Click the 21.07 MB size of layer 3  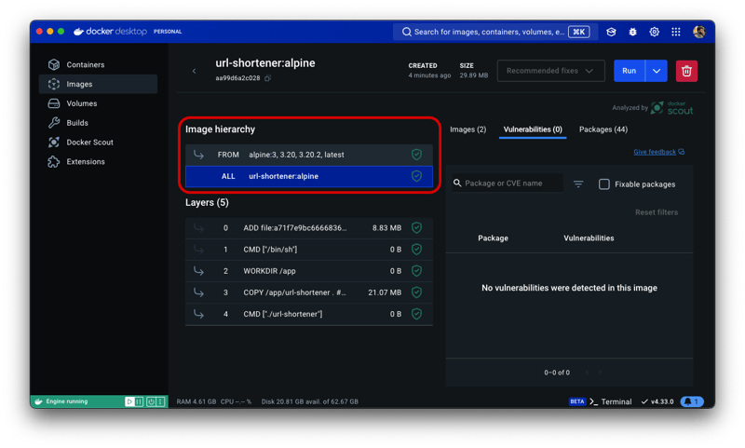[x=385, y=292]
